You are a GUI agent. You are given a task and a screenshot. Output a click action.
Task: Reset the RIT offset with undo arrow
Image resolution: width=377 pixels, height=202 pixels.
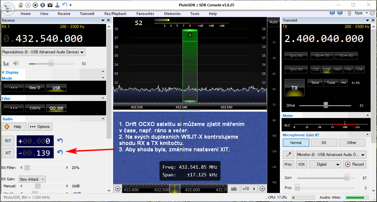point(60,141)
